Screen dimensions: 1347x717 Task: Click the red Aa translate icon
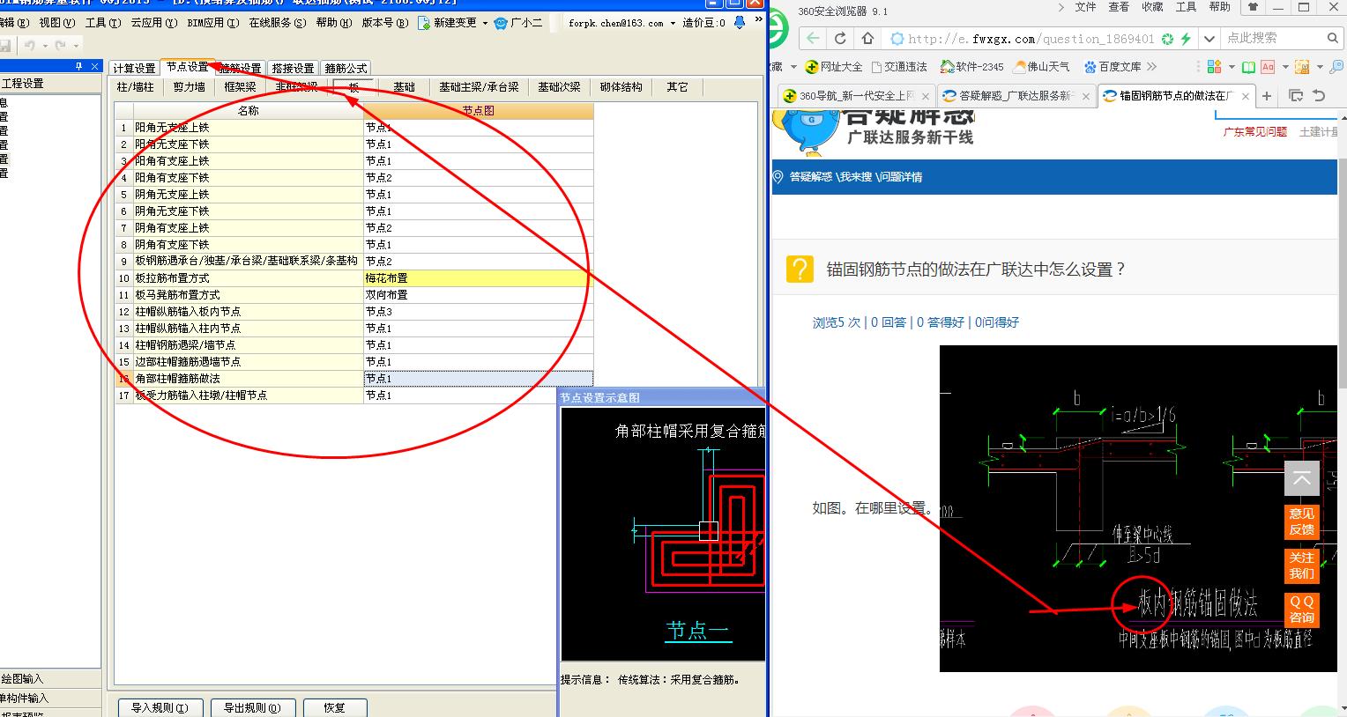[1268, 67]
